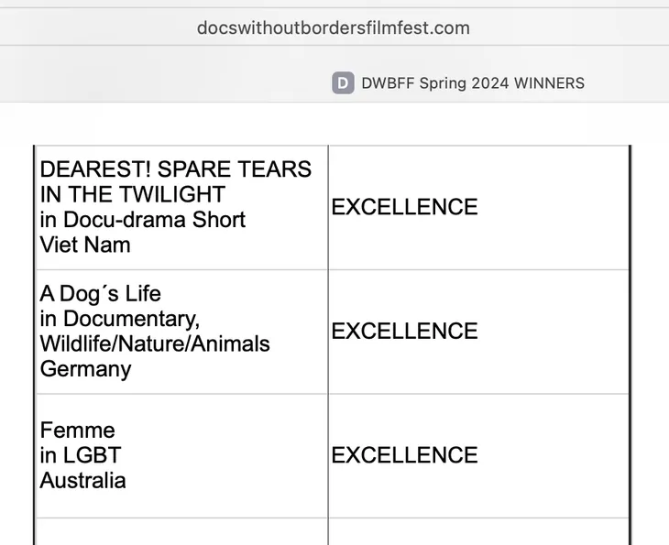Click the Germany country text
669x545 pixels.
click(x=85, y=369)
